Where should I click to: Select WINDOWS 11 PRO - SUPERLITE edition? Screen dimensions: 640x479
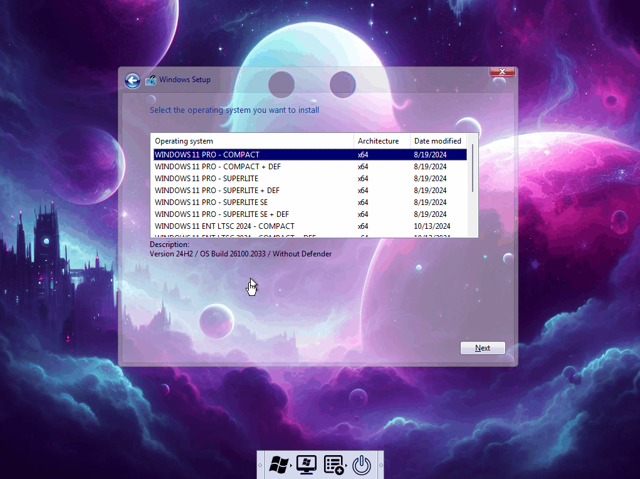310,179
